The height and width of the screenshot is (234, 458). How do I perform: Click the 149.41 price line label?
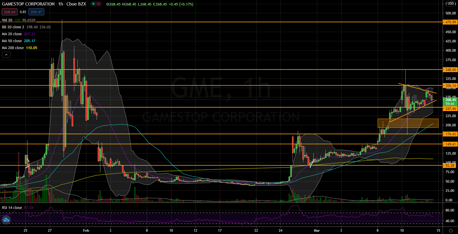450,144
